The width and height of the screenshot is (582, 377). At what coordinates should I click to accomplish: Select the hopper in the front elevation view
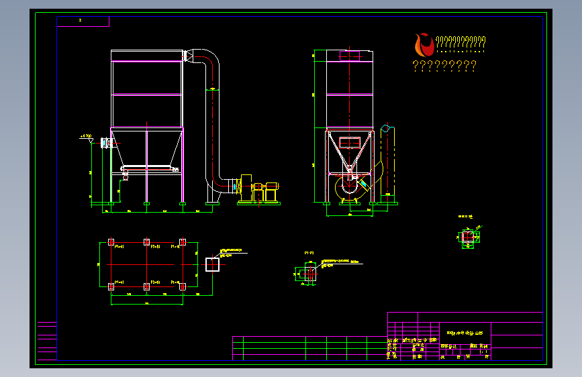146,148
